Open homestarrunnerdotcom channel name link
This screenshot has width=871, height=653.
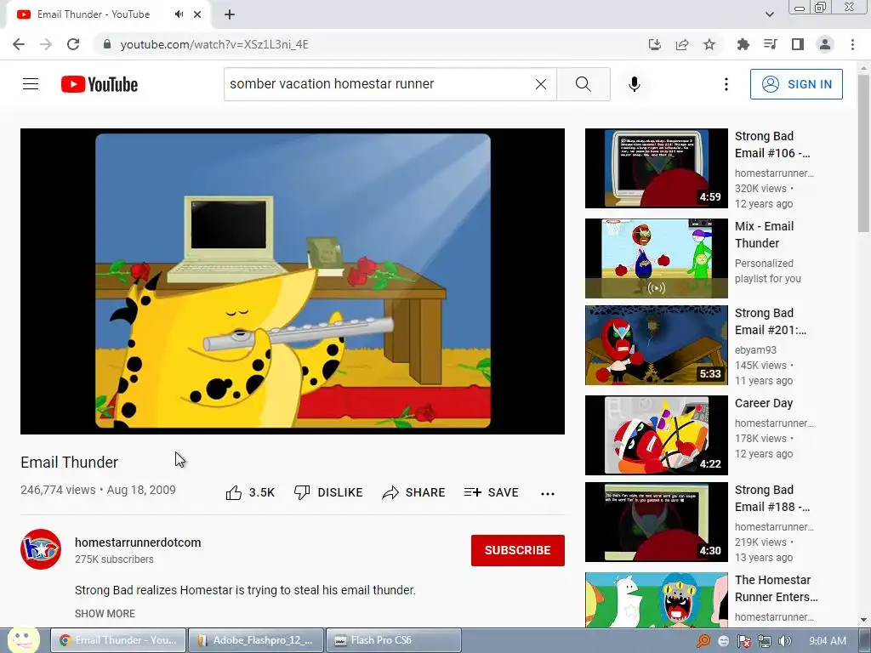(138, 542)
